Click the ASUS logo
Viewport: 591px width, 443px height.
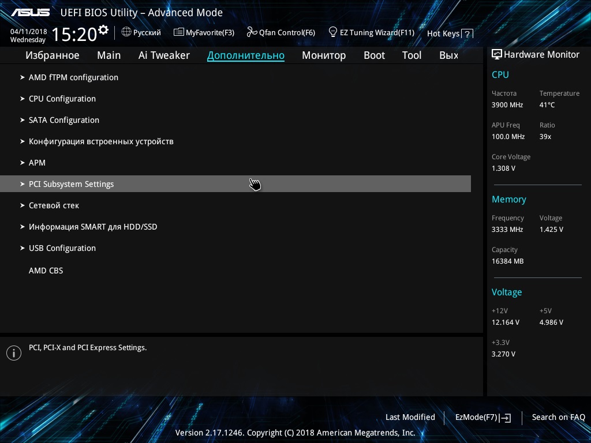click(x=30, y=13)
